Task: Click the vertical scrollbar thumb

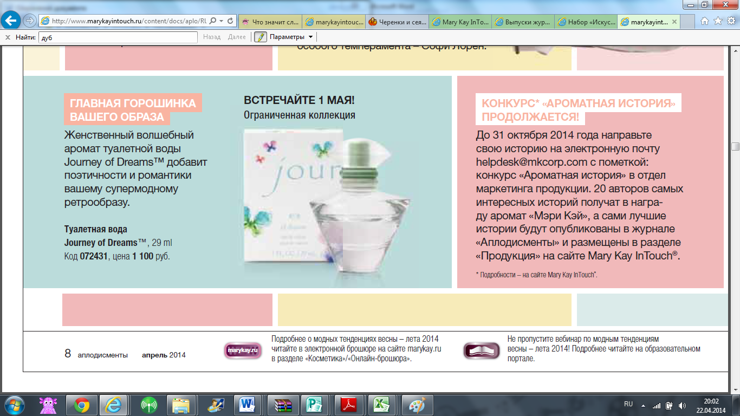Action: click(x=735, y=147)
